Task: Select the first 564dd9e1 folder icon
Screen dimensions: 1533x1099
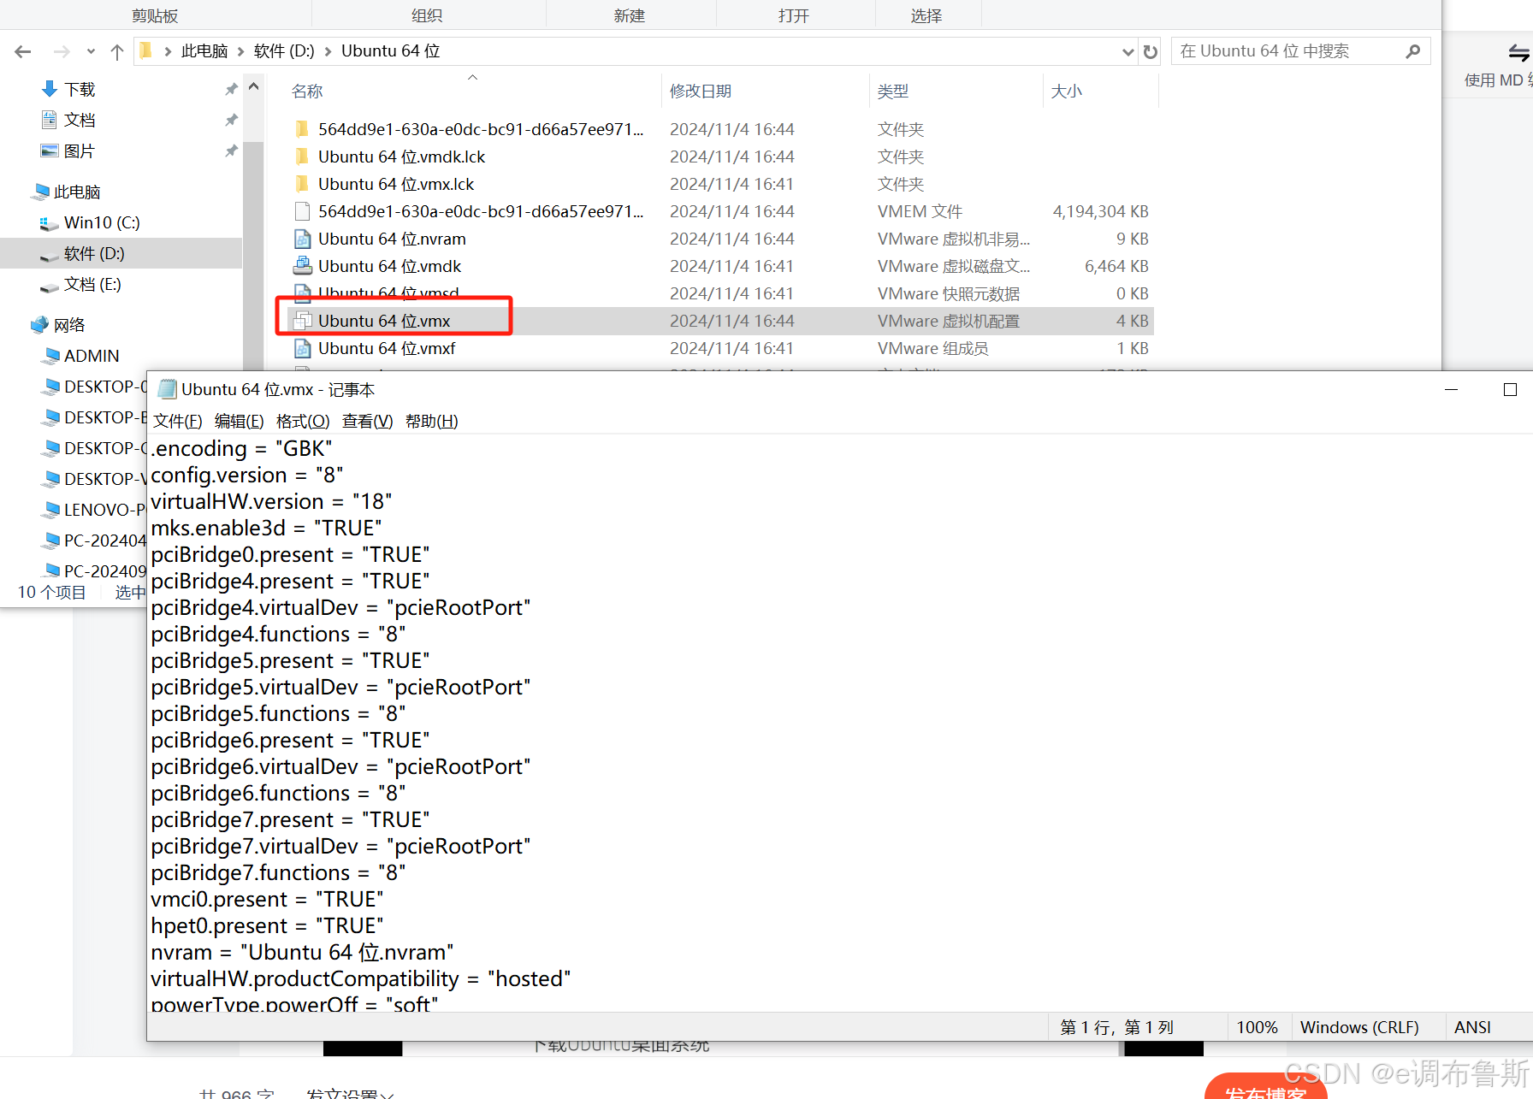Action: click(x=302, y=129)
